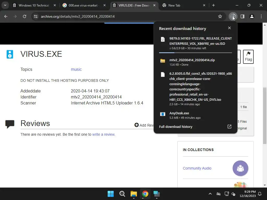This screenshot has width=267, height=200.
Task: Click the AnyDesk.exe file icon
Action: pos(163,114)
